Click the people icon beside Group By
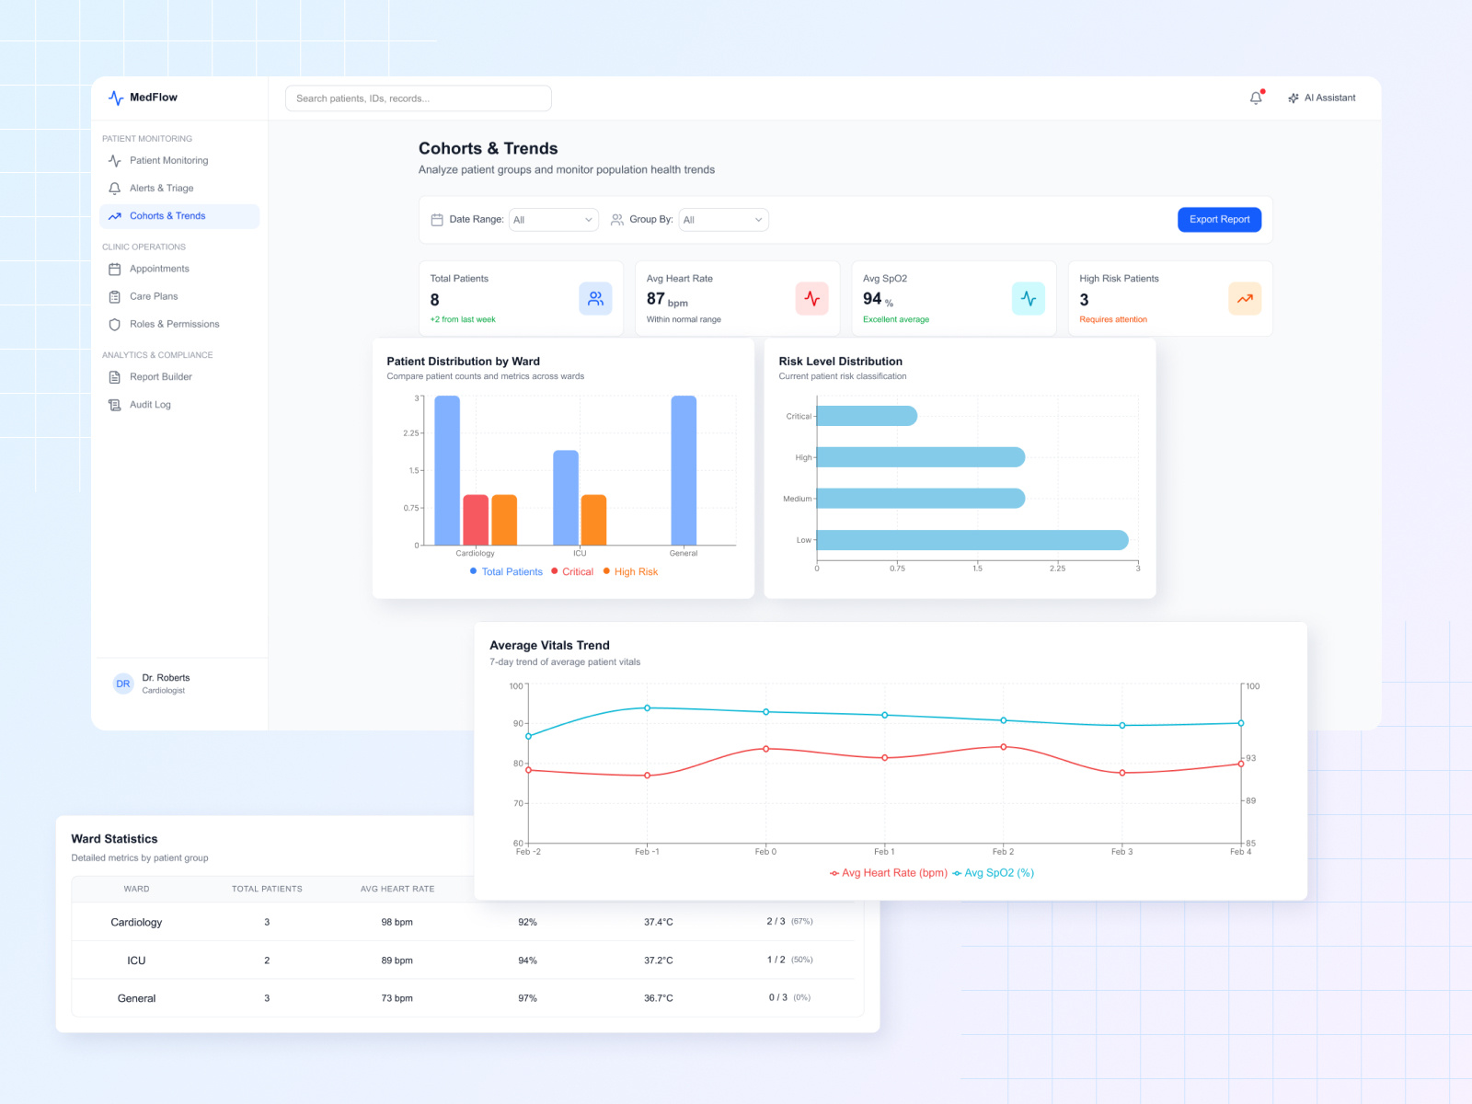This screenshot has width=1472, height=1104. (617, 220)
